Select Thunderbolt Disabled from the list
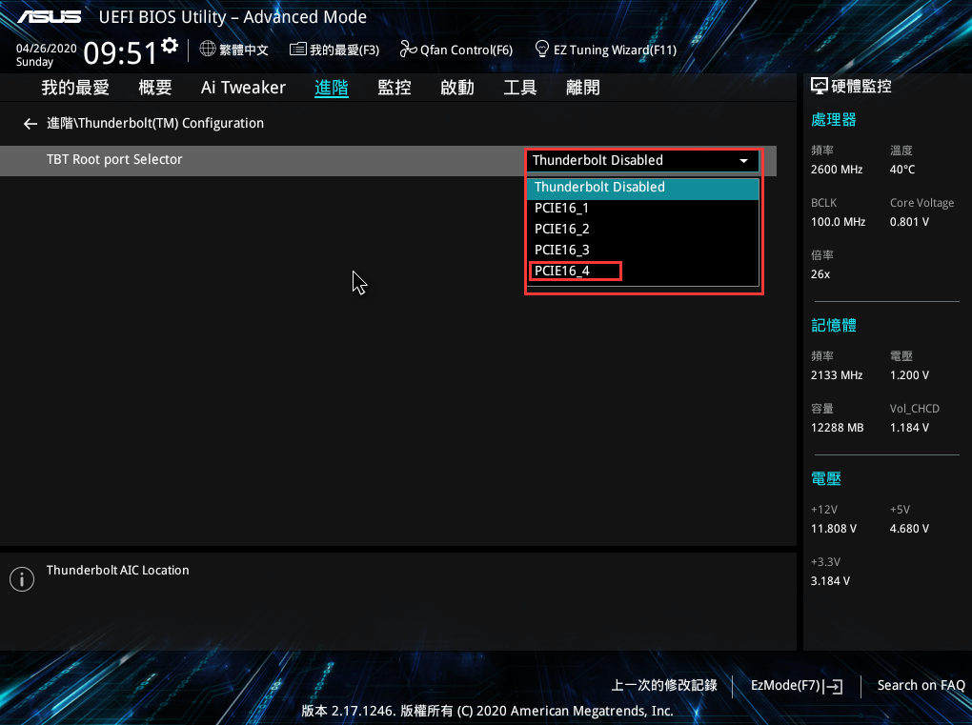 pos(599,188)
